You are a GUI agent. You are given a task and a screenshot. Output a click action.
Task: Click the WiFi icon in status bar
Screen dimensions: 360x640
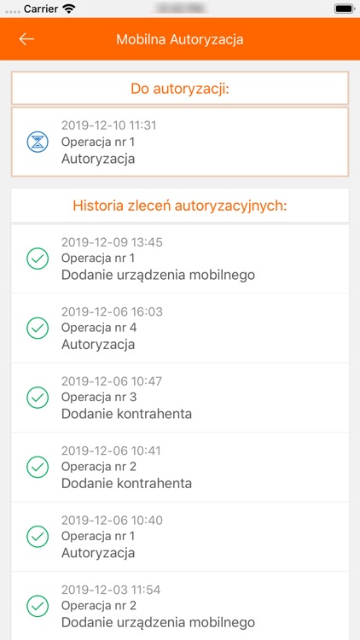[x=69, y=9]
